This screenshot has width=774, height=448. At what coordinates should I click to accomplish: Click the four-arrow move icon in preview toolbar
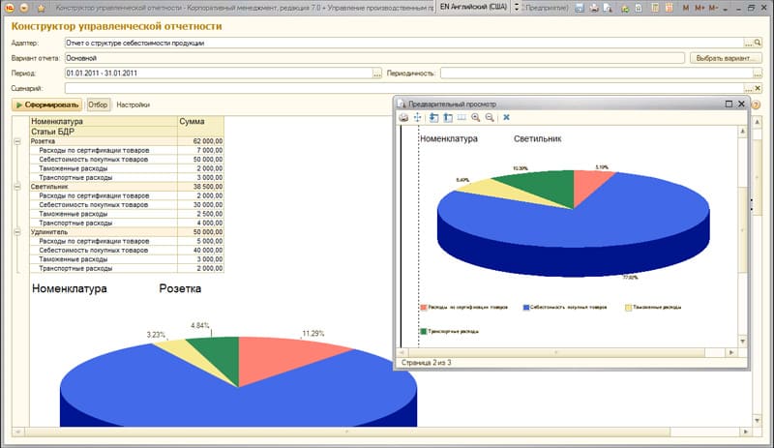[x=418, y=117]
